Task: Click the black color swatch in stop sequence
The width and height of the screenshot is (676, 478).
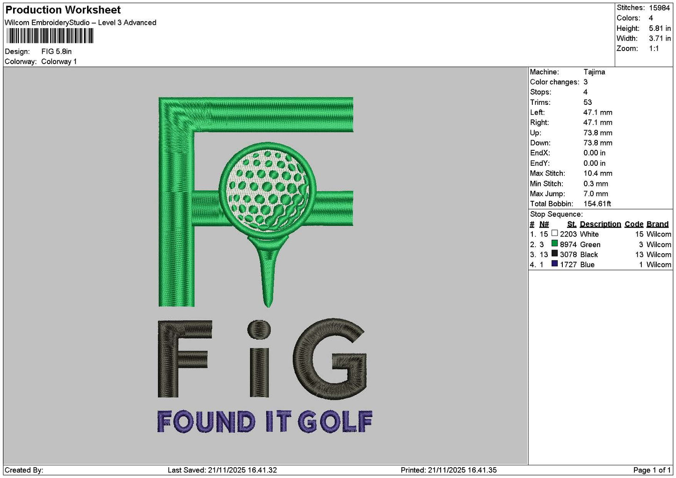Action: (554, 254)
